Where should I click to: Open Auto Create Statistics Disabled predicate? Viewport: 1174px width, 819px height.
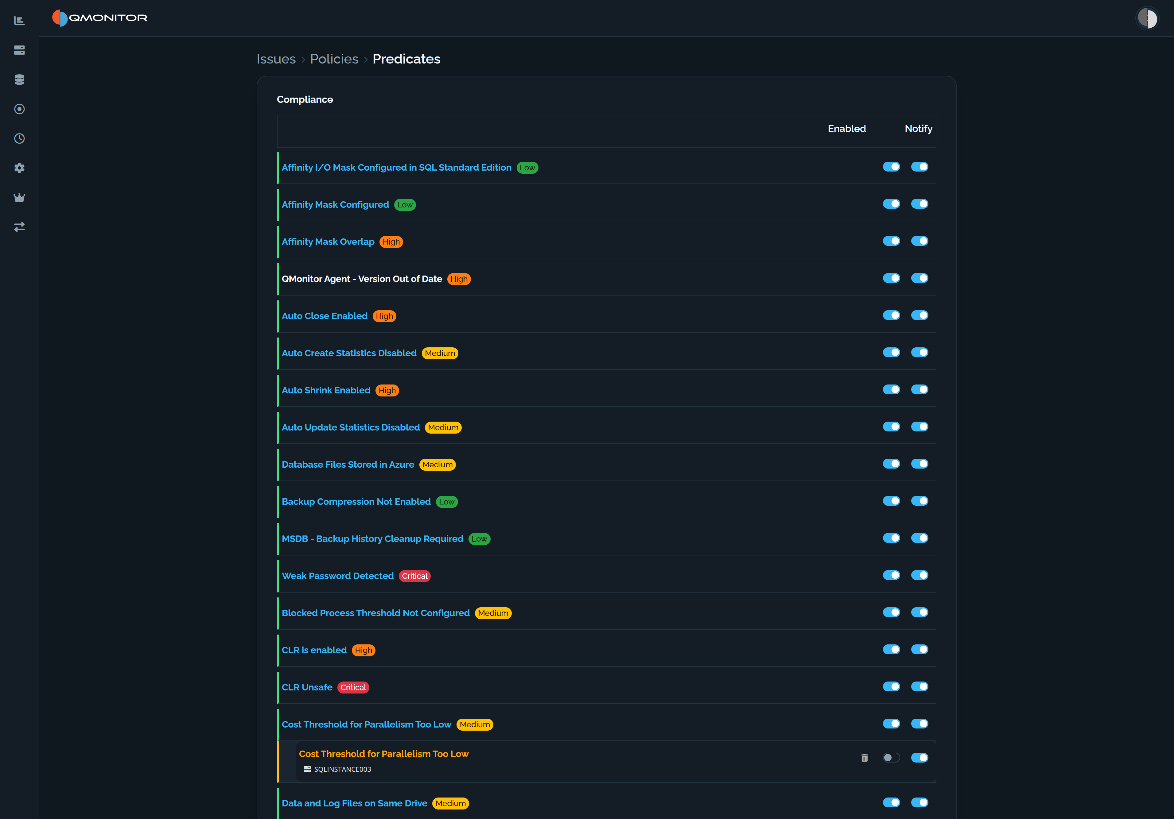(349, 353)
